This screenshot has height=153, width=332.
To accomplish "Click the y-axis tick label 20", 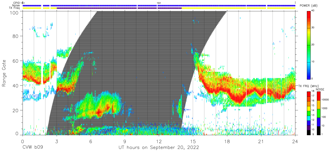I will 15,110.
